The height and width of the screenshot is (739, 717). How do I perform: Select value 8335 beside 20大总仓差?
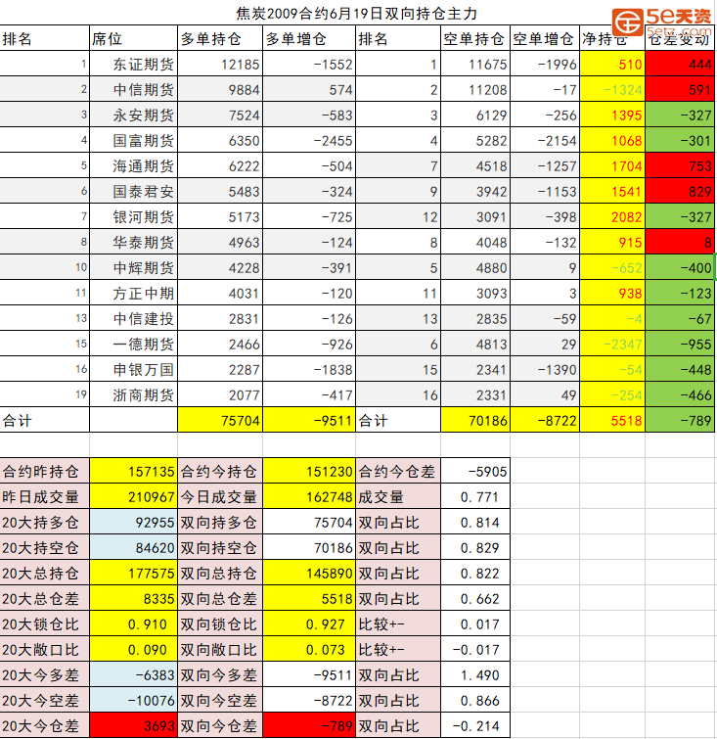[133, 598]
